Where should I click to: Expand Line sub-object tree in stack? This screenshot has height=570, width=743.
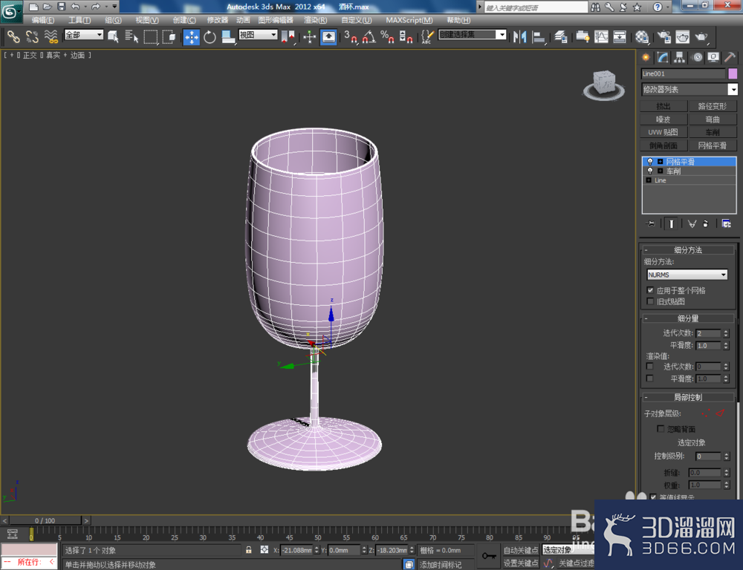[x=649, y=180]
